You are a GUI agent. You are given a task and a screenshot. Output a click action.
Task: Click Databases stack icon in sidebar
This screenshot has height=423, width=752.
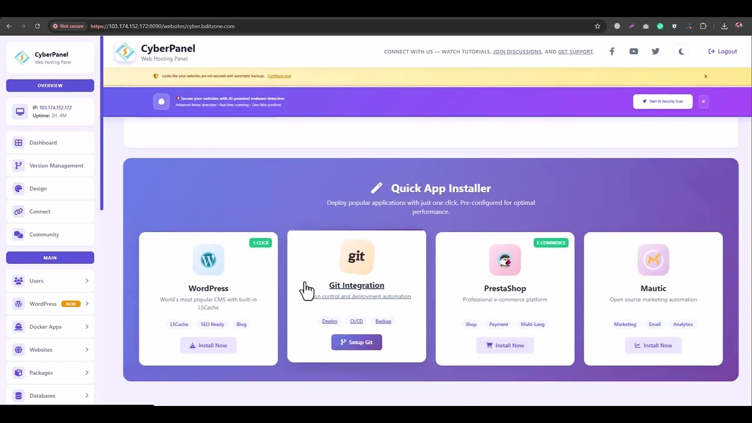point(18,395)
